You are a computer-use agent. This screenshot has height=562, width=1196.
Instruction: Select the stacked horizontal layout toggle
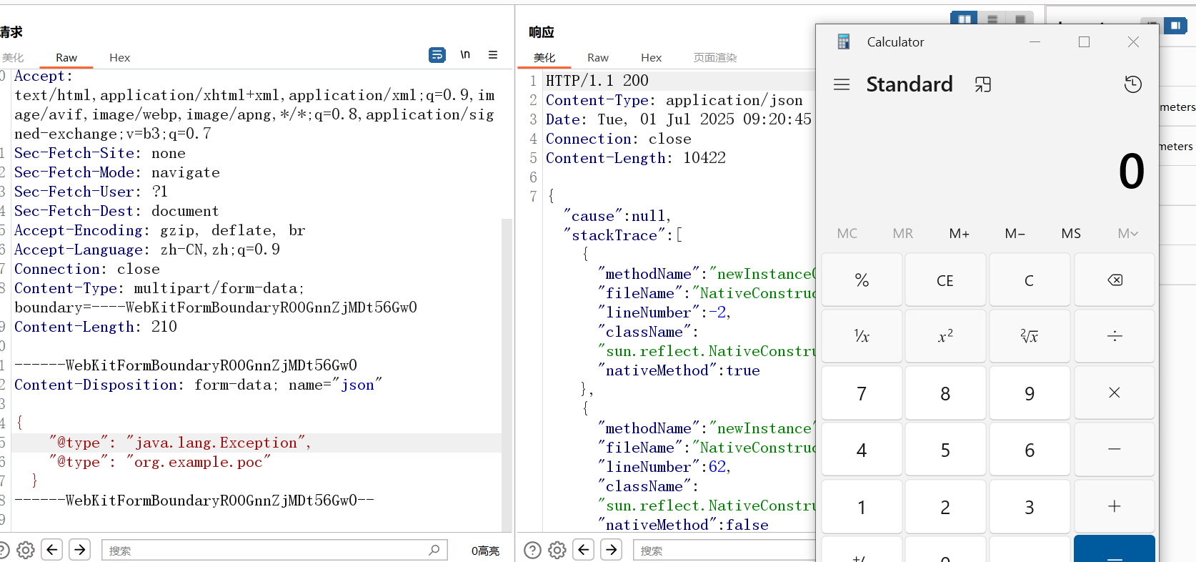coord(992,19)
